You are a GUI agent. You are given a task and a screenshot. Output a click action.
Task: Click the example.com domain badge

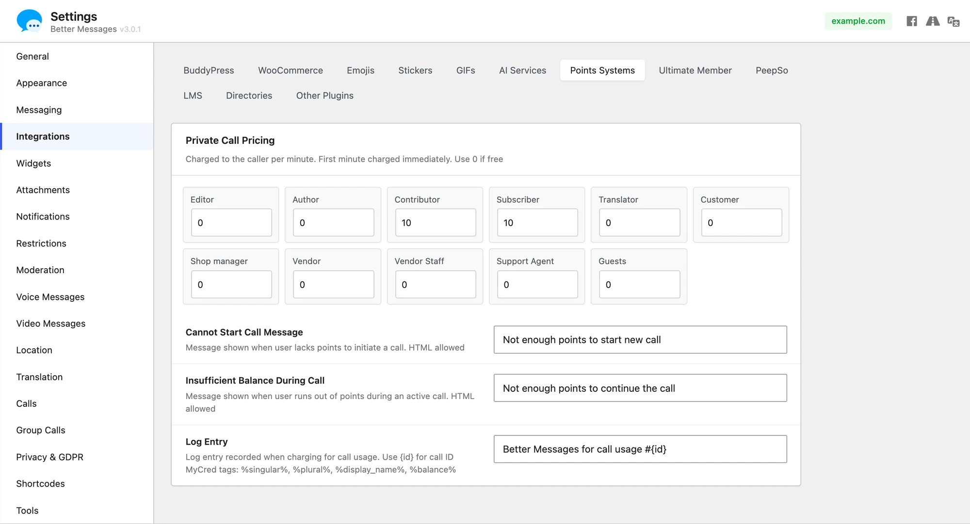[858, 21]
